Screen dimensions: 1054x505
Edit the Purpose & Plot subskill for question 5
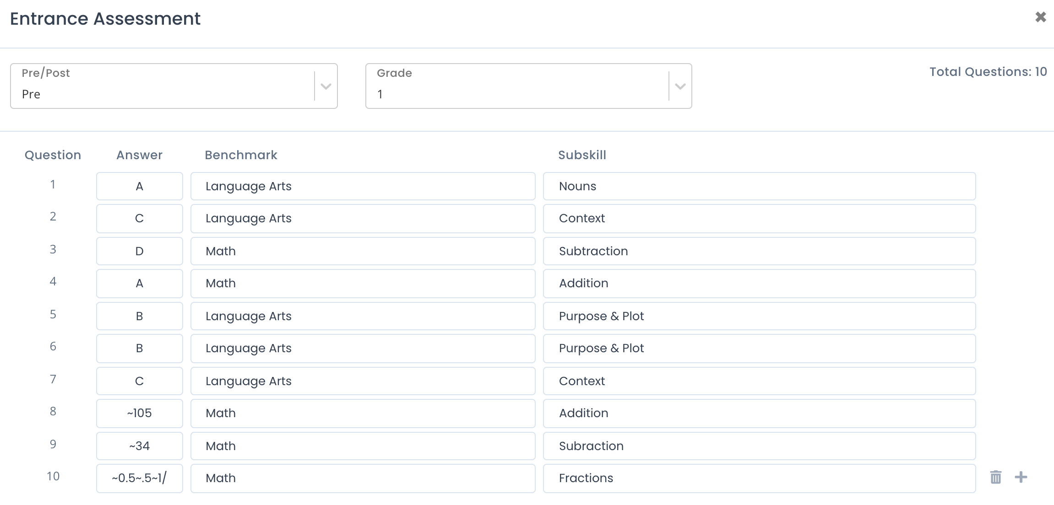(x=759, y=316)
